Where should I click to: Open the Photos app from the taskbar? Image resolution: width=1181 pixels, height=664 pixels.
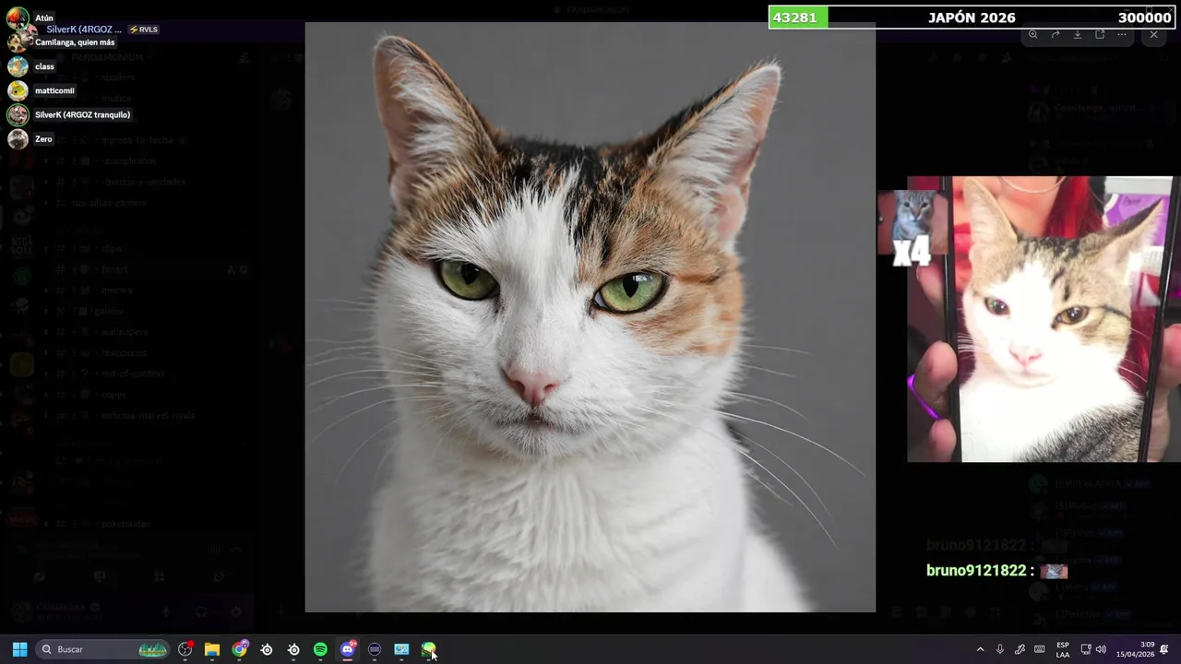pyautogui.click(x=401, y=649)
